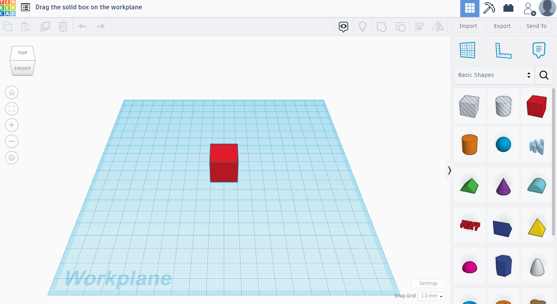Click the Redo arrow
Viewport: 557px width, 304px height.
tap(101, 26)
